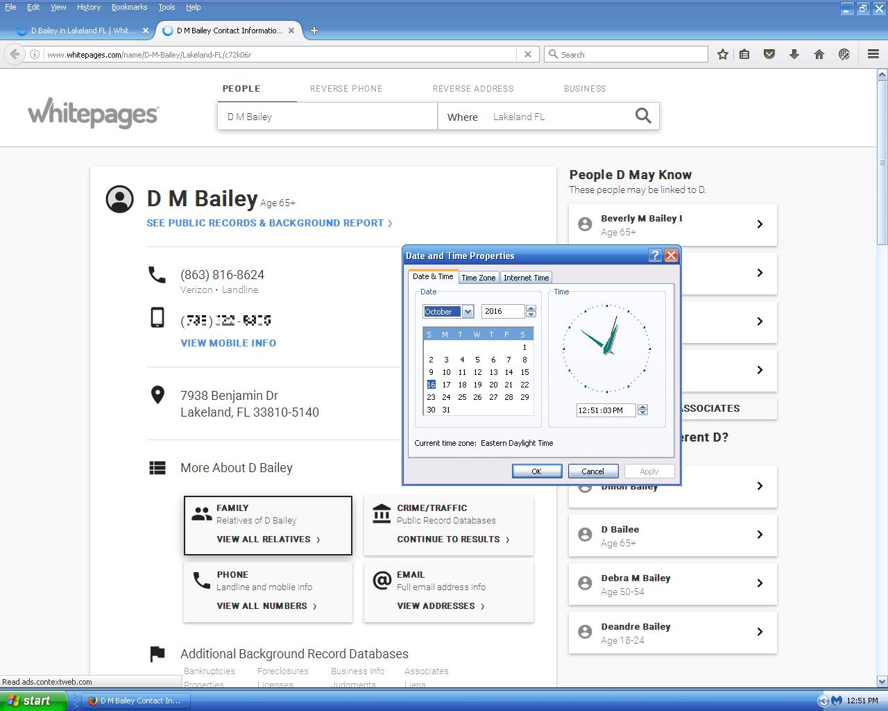Open the Bookmarks menu
The height and width of the screenshot is (711, 888).
pos(129,7)
